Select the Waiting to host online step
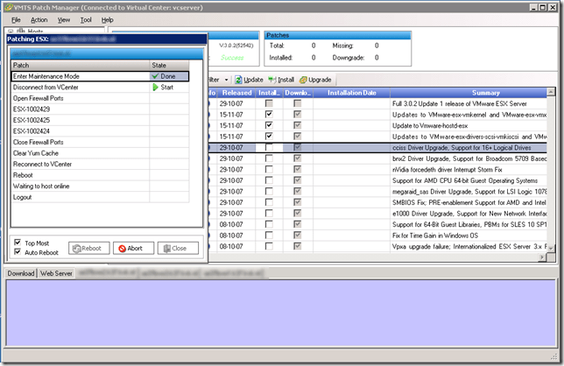 tap(100, 187)
